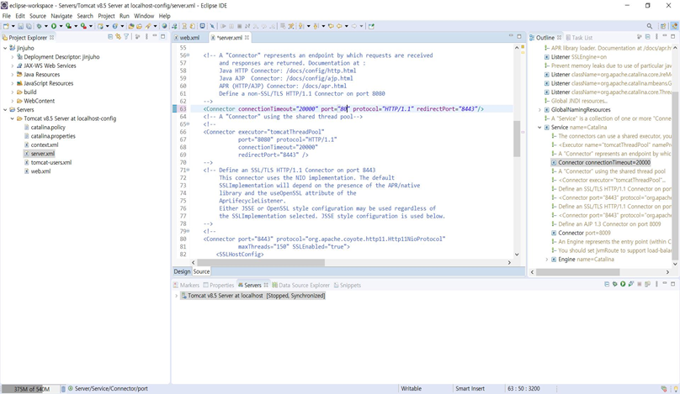Click the New wizard toolbar icon

tap(6, 26)
